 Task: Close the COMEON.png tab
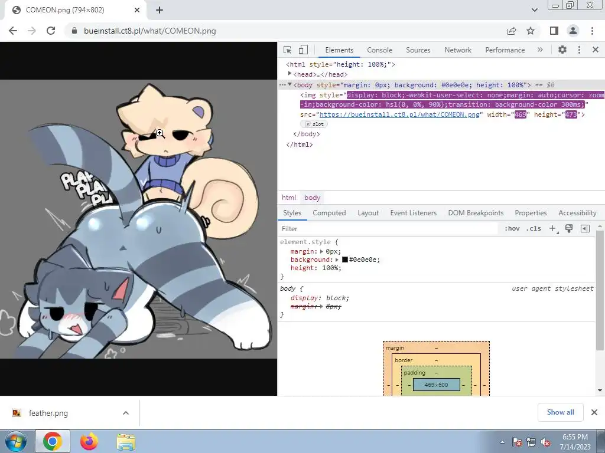pos(137,10)
